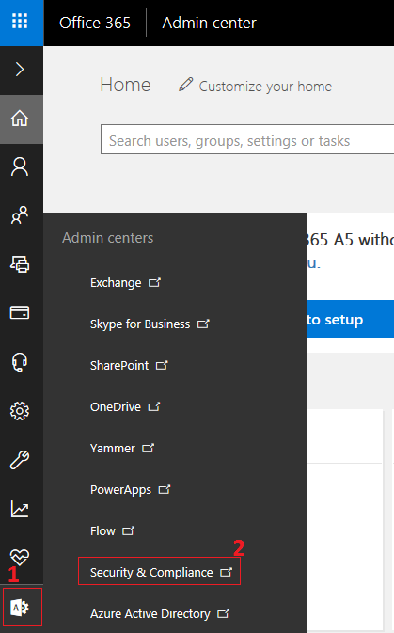
Task: Click the Admin centers flyout heading
Action: point(108,238)
